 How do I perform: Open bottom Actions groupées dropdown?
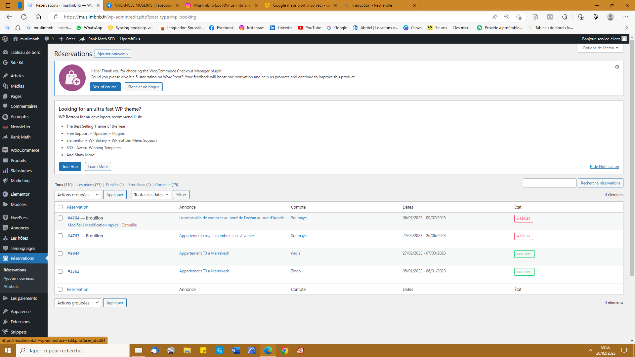click(x=78, y=303)
